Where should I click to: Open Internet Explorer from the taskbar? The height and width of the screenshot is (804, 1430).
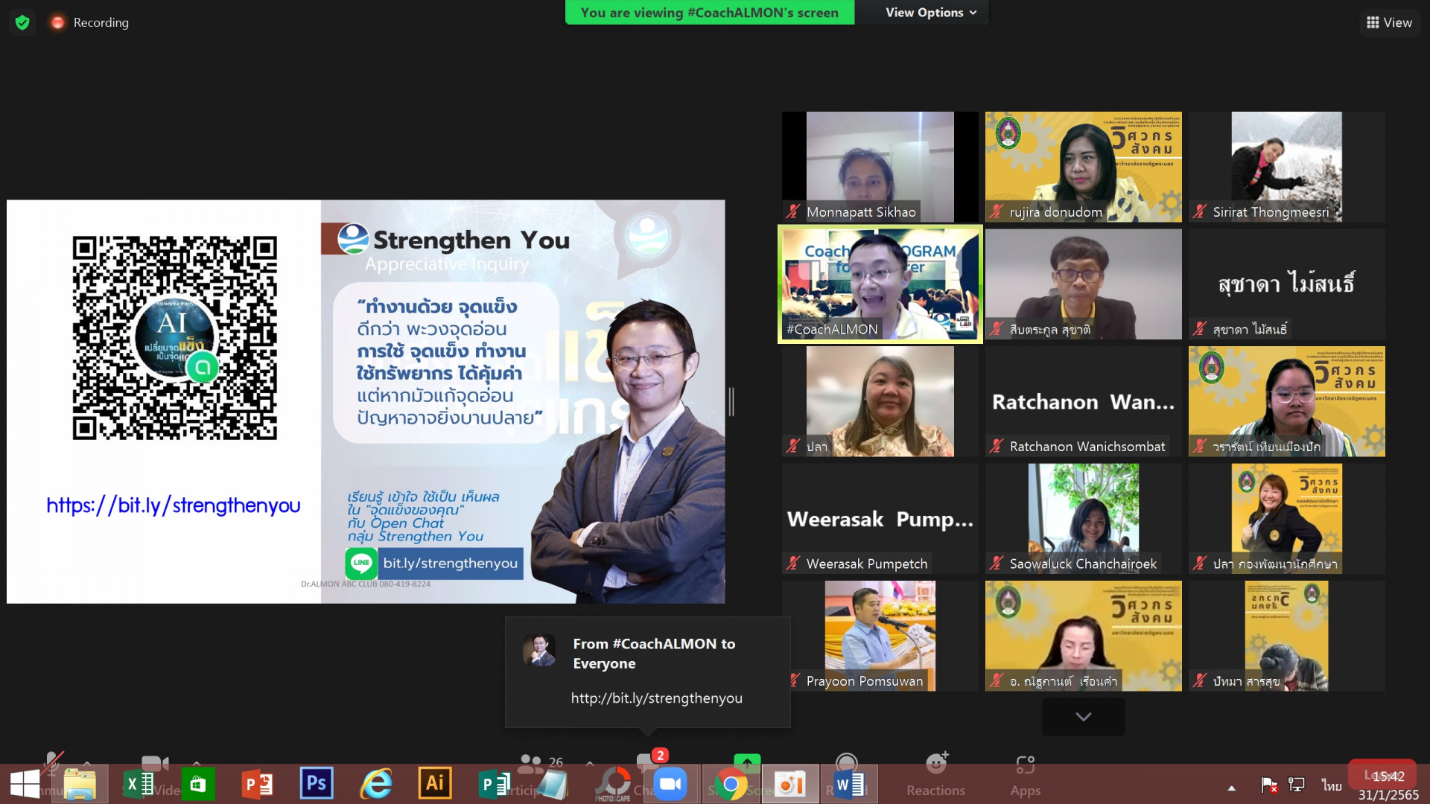[376, 784]
